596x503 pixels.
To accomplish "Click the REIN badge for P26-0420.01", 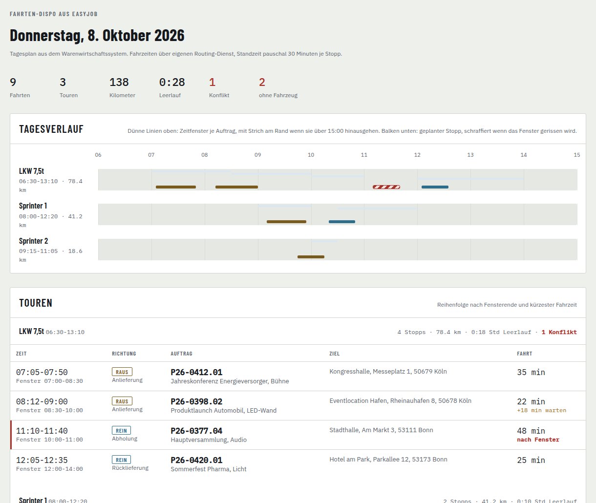I will pos(122,460).
